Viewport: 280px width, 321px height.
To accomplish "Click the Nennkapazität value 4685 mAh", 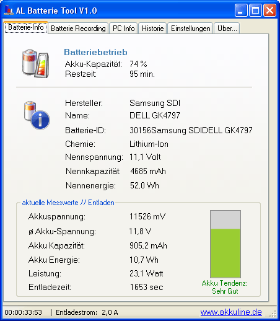I will pos(148,171).
